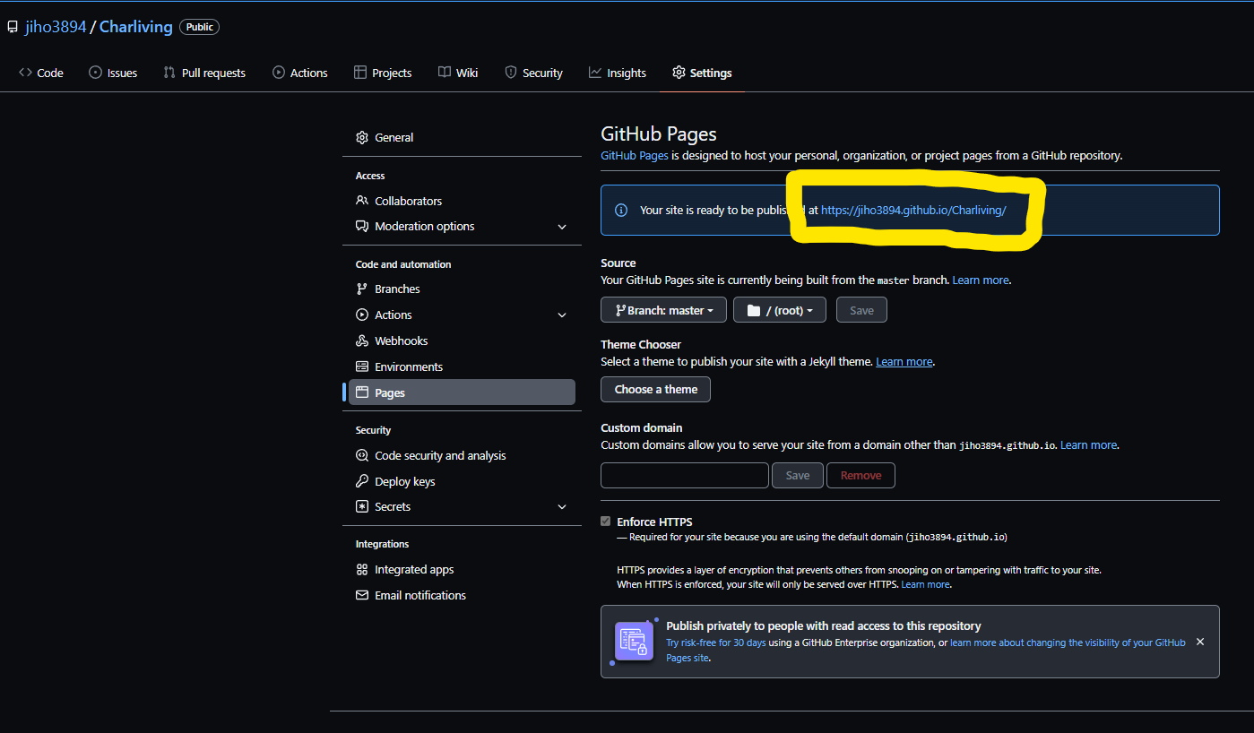Open Code security and analysis shield-search icon
This screenshot has width=1254, height=733.
[x=362, y=455]
